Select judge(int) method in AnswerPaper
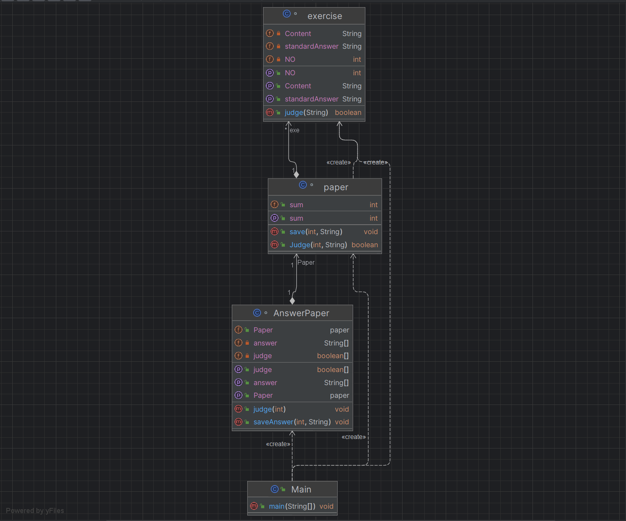The image size is (626, 521). point(269,409)
